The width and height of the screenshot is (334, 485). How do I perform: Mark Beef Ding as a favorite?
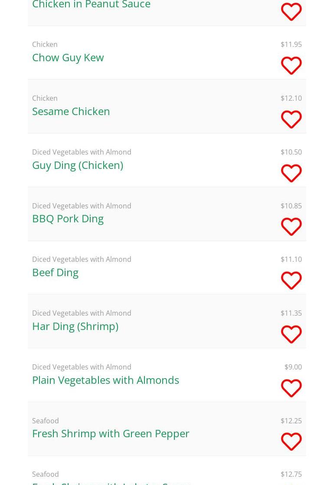[291, 280]
